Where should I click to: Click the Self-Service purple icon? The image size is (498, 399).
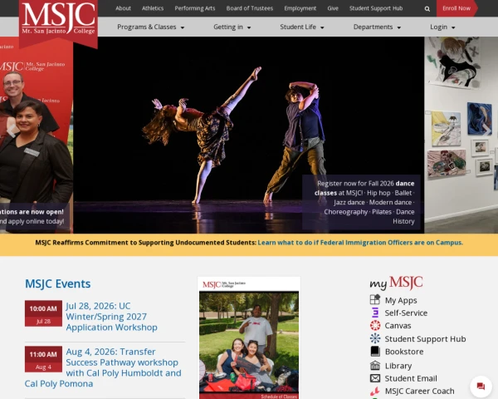(x=375, y=313)
